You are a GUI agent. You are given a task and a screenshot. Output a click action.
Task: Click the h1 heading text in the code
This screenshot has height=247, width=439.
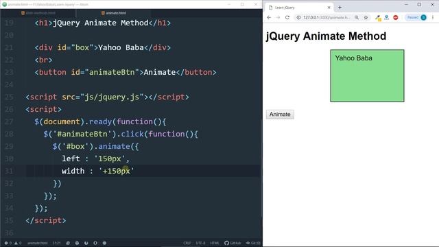point(101,23)
